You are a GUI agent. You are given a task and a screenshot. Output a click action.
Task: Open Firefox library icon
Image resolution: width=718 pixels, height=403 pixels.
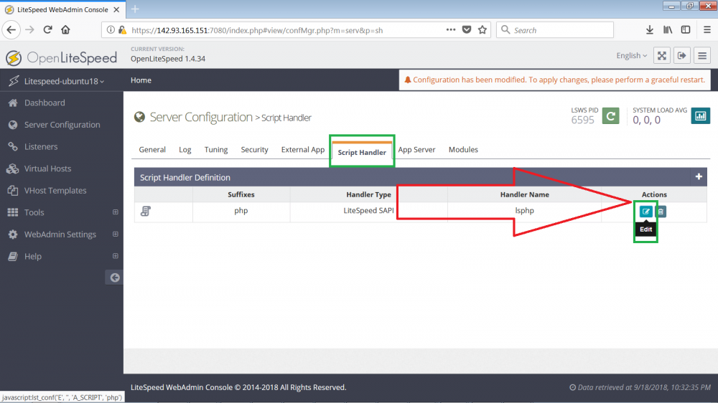click(x=668, y=30)
